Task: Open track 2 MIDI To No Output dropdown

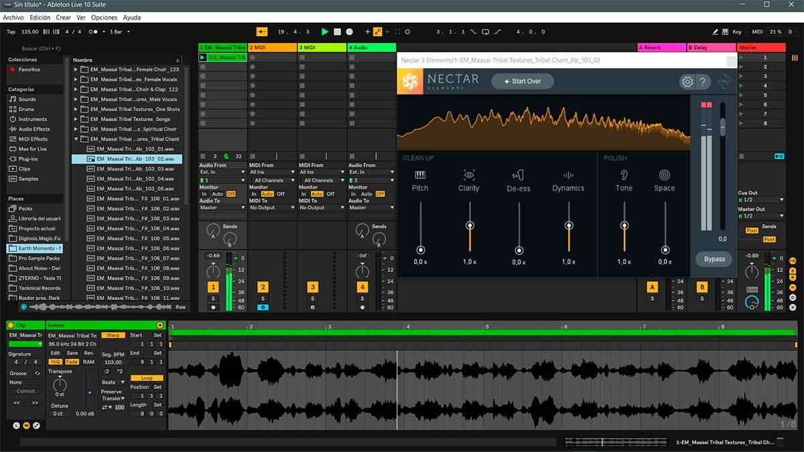Action: pos(272,208)
